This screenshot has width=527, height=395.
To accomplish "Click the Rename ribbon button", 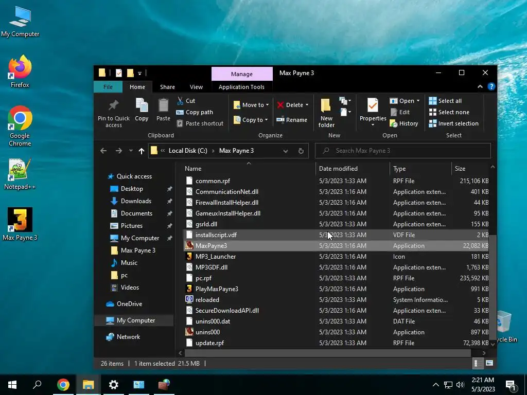I will [x=292, y=120].
